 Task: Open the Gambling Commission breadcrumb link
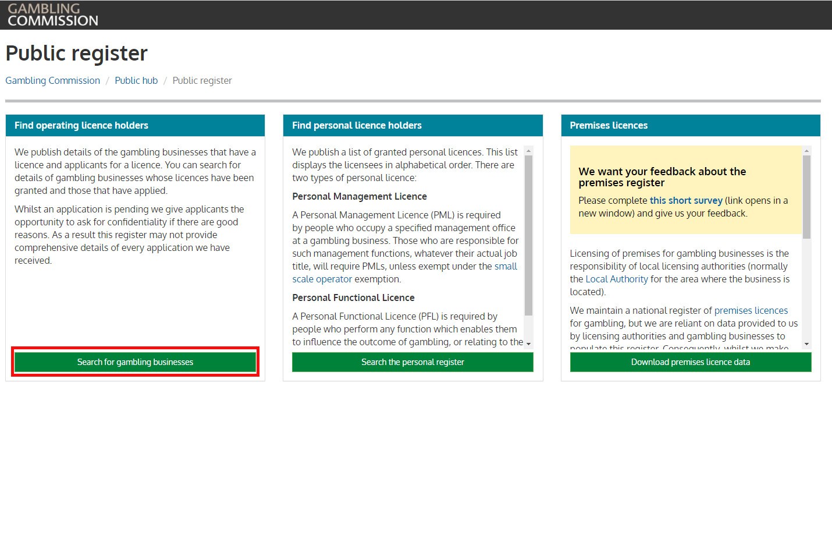point(52,80)
